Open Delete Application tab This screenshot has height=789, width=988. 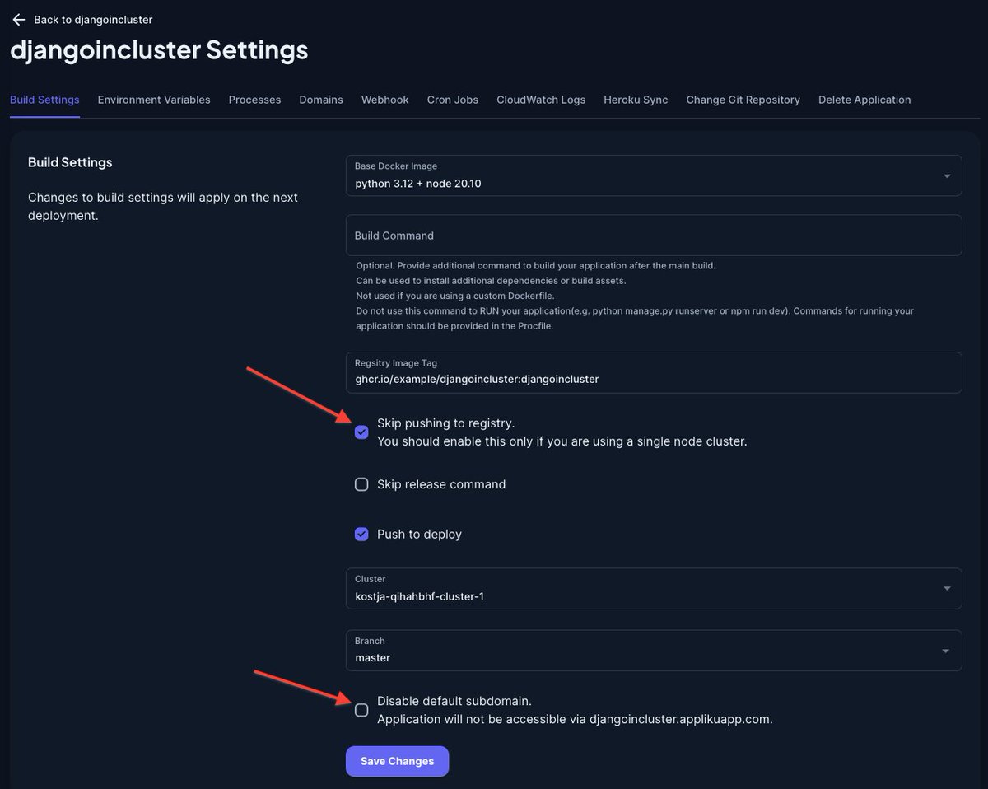coord(864,100)
